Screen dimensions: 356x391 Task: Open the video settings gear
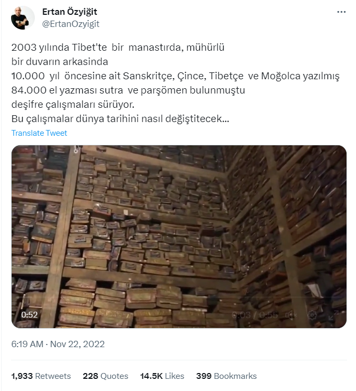point(312,315)
